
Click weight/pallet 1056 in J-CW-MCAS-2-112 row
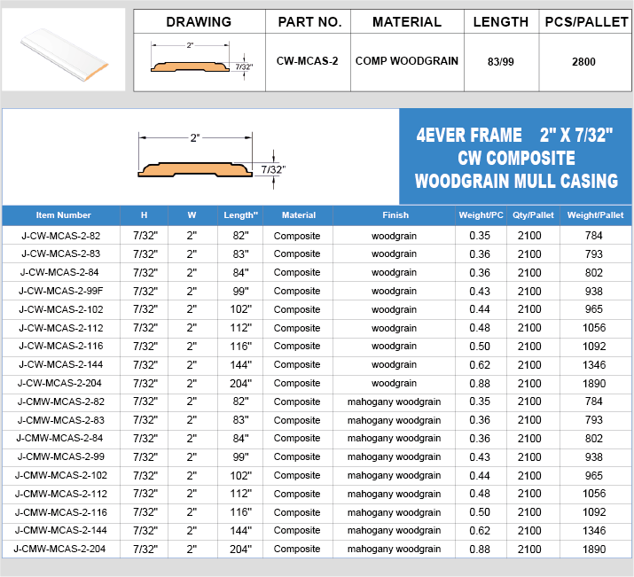(594, 328)
